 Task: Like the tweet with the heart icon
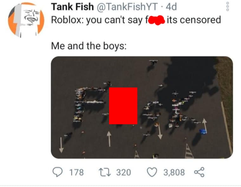pos(152,172)
